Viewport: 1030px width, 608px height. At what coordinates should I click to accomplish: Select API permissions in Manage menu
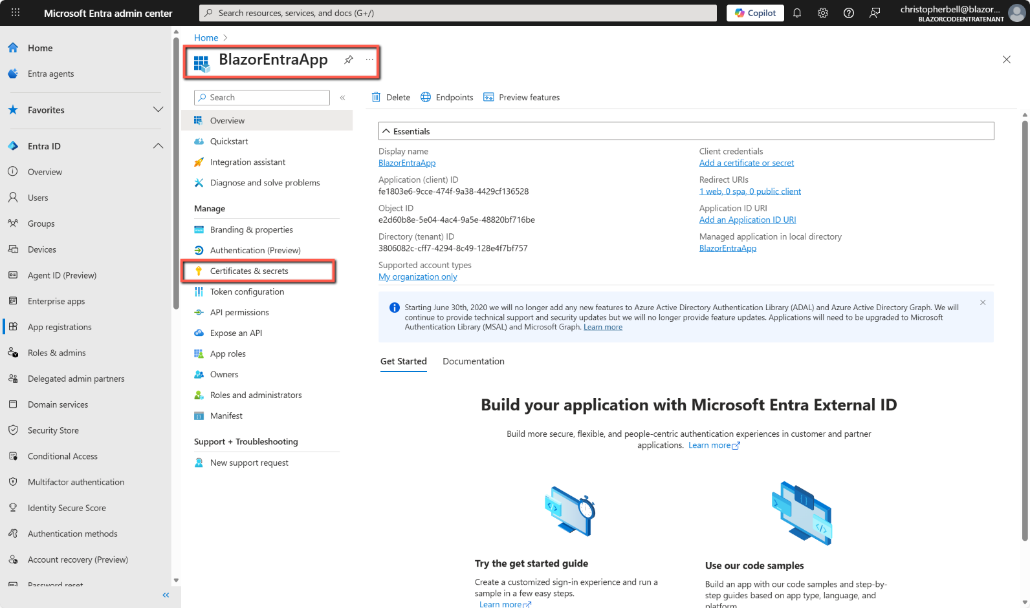239,312
